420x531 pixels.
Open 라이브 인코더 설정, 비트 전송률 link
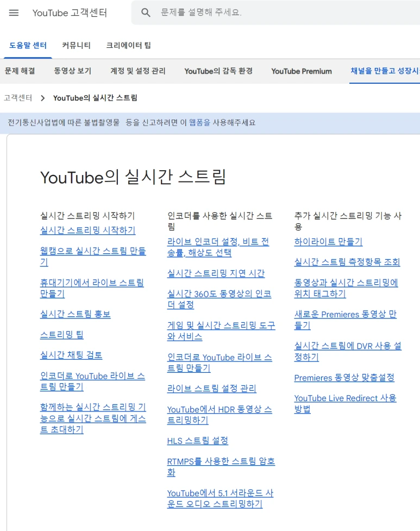tap(218, 247)
